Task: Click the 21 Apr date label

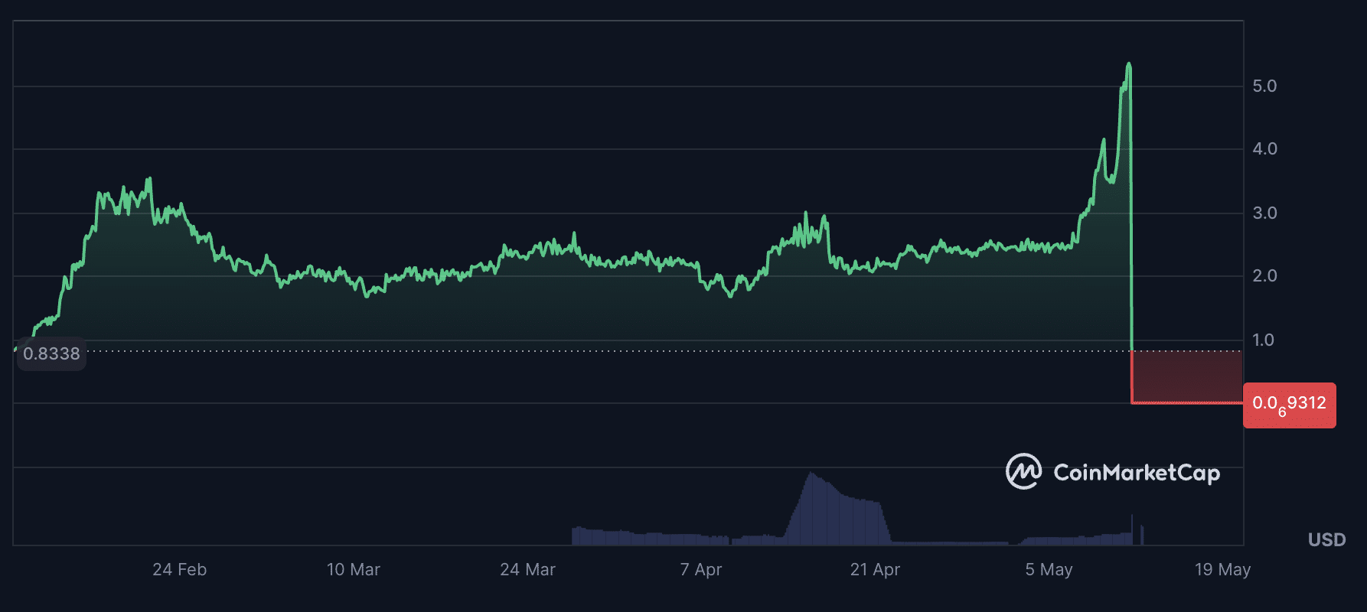Action: (x=875, y=570)
